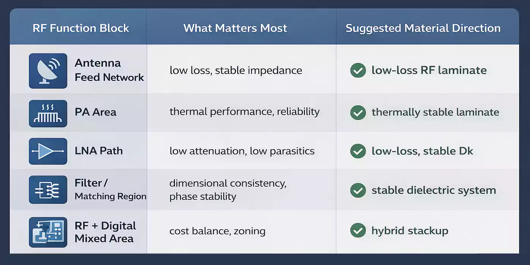This screenshot has width=530, height=265.
Task: Click the RF + Digital Mixed Area icon
Action: (48, 232)
